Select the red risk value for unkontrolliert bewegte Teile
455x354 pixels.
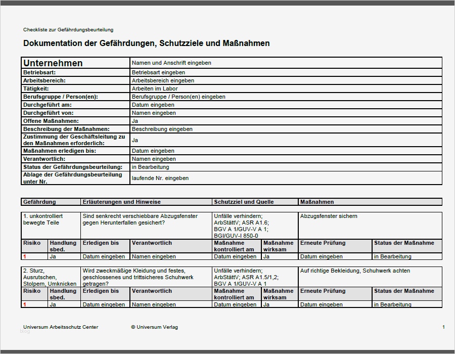click(x=25, y=256)
